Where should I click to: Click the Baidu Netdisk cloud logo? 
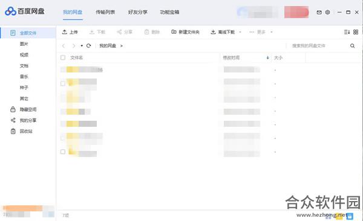[10, 11]
